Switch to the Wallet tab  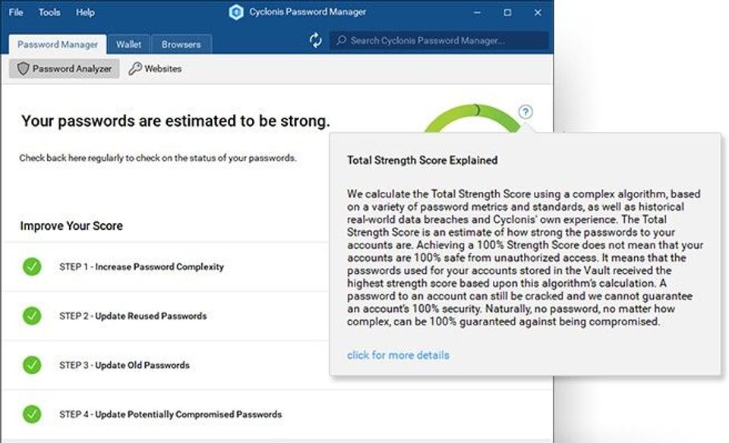(128, 44)
